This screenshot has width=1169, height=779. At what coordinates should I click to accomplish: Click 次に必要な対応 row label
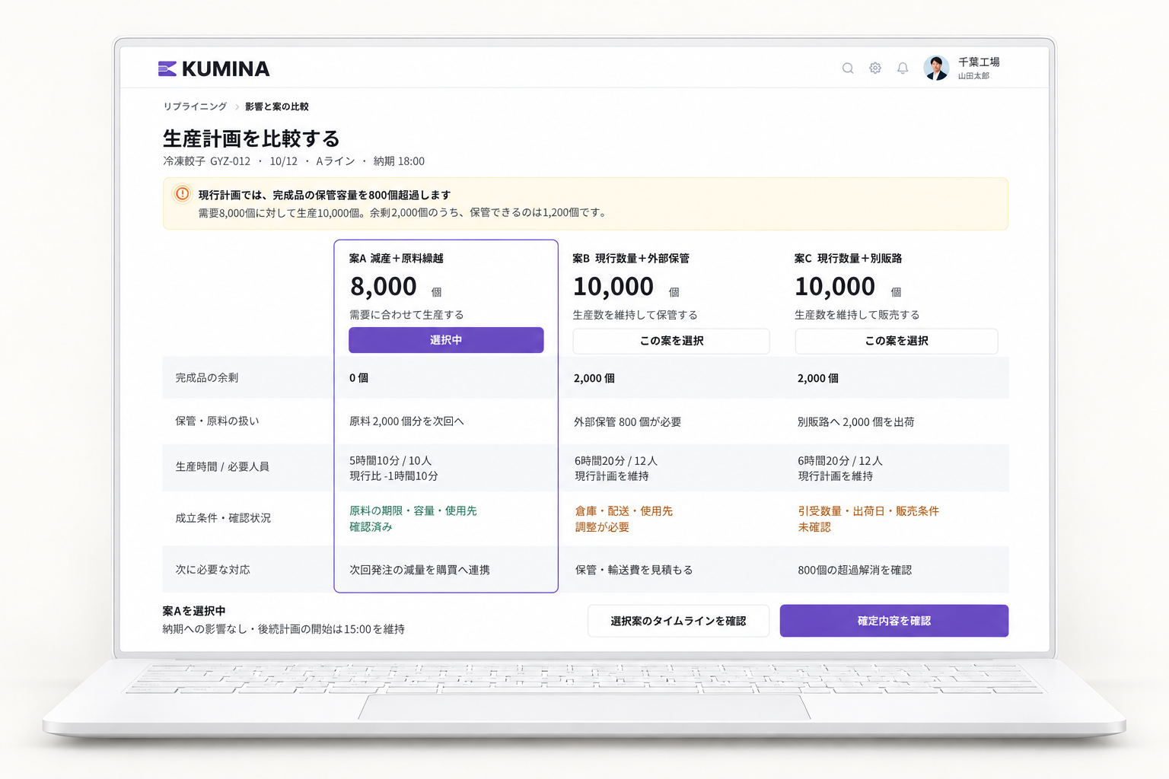(212, 569)
